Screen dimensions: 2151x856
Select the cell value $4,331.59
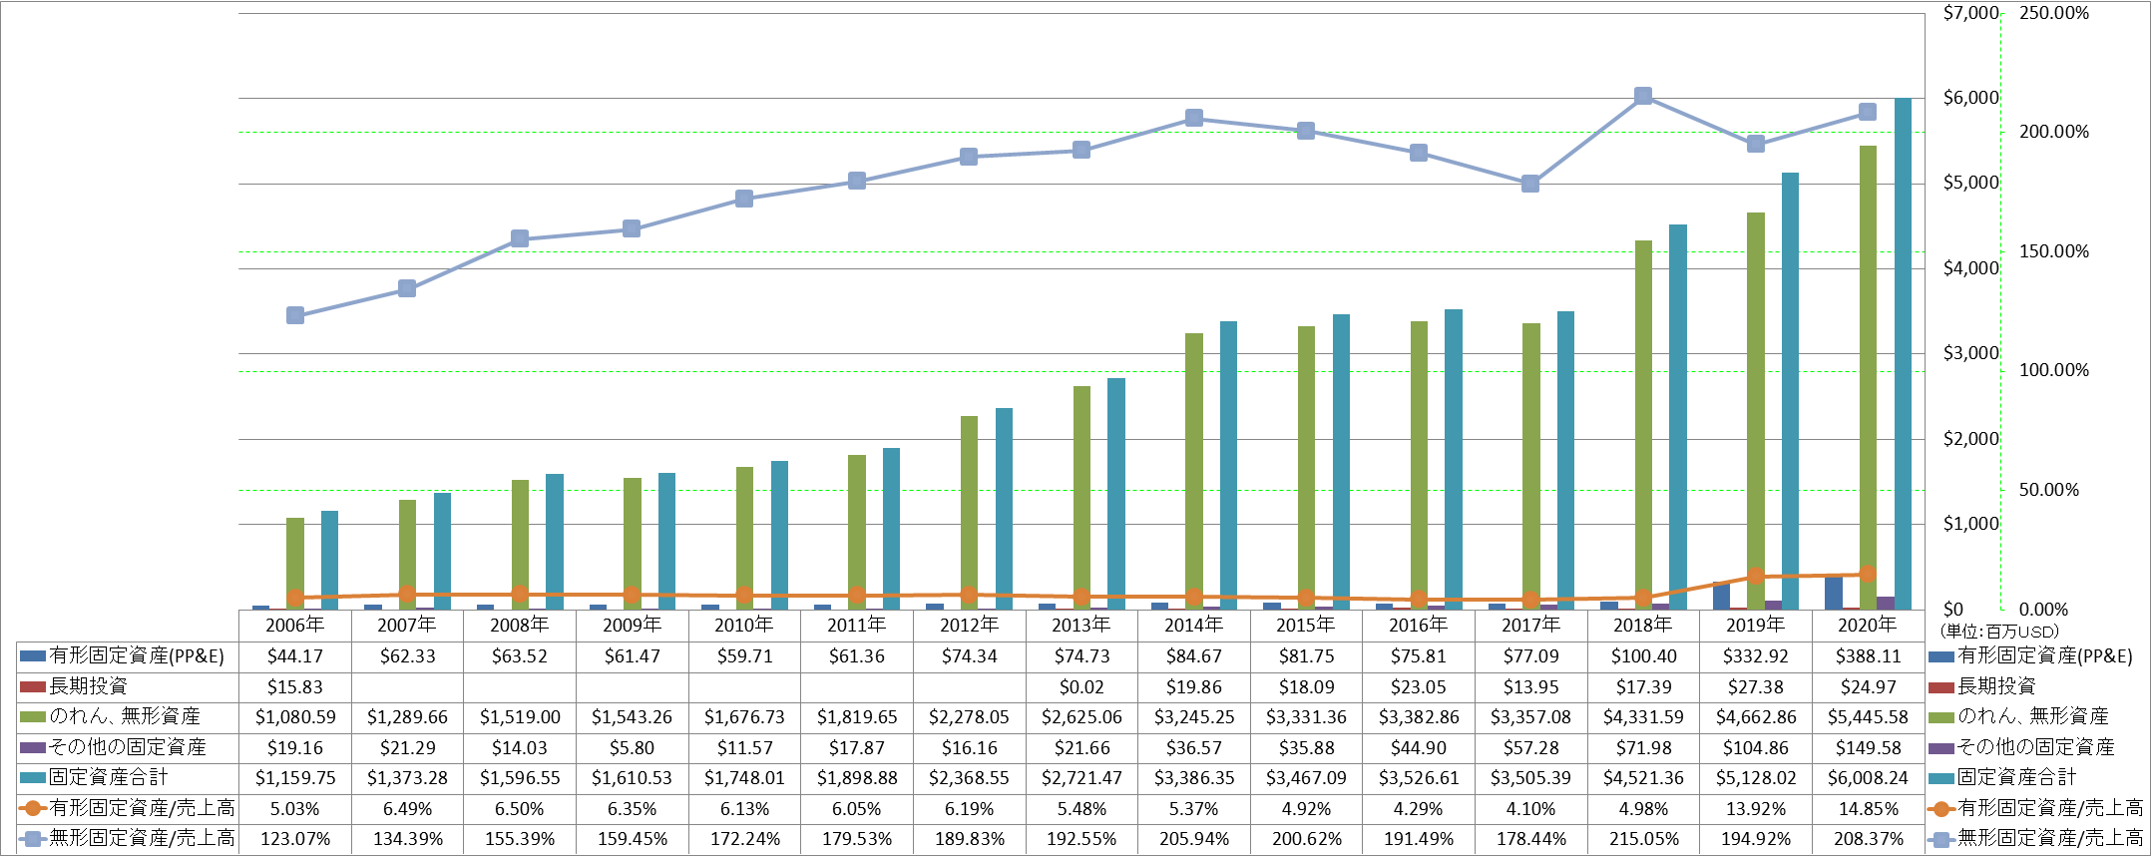click(1643, 717)
